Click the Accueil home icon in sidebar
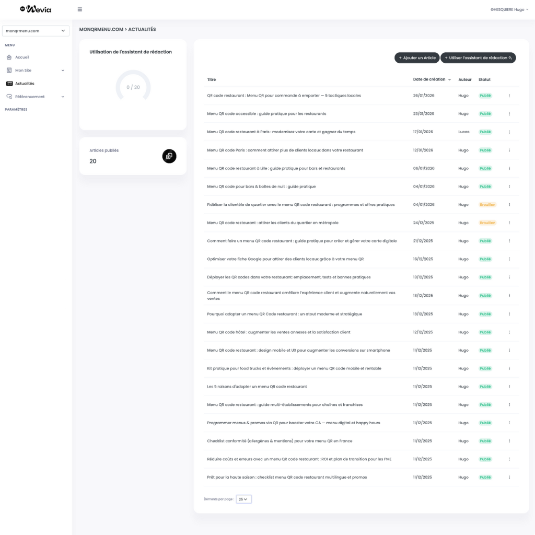535x535 pixels. pyautogui.click(x=9, y=57)
